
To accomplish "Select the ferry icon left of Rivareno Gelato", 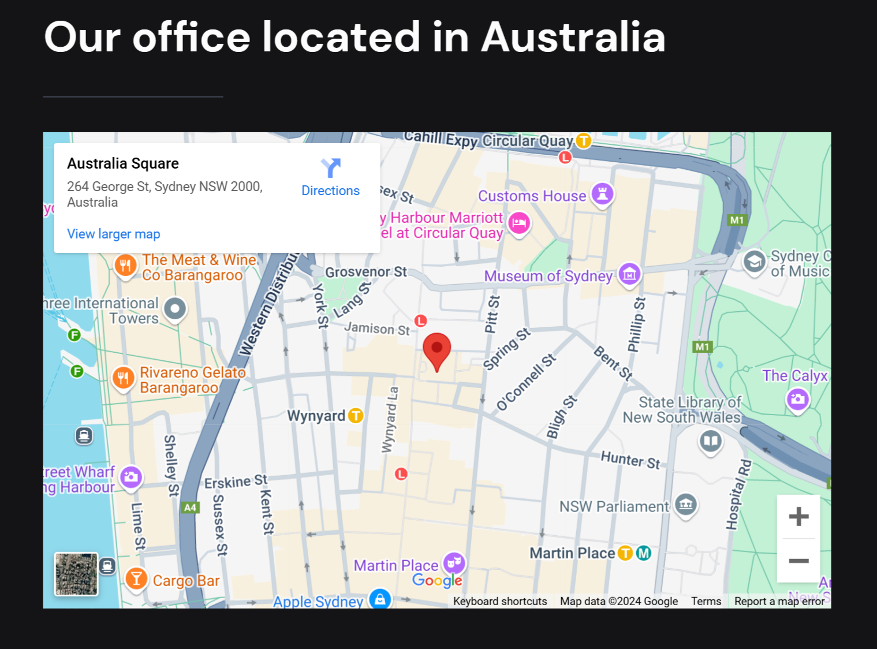I will pyautogui.click(x=77, y=371).
